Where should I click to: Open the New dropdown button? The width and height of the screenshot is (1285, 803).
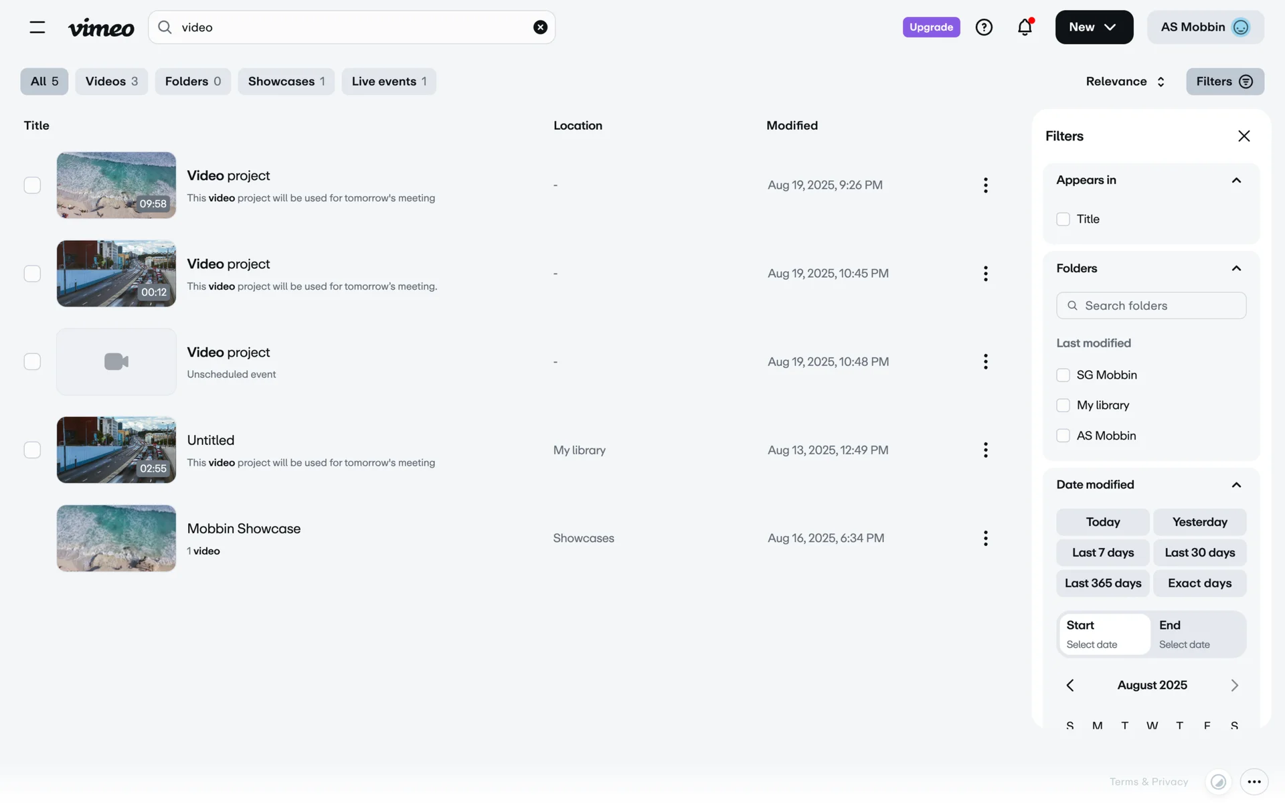[1094, 27]
